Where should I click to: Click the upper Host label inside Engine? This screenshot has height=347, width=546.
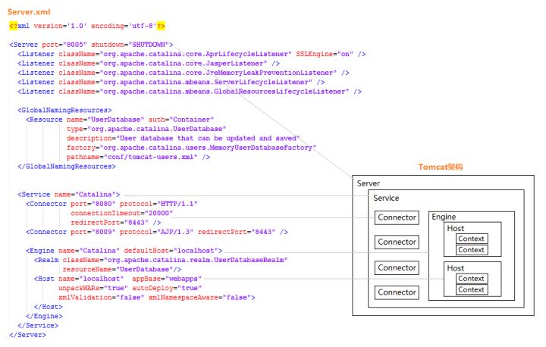click(x=456, y=229)
